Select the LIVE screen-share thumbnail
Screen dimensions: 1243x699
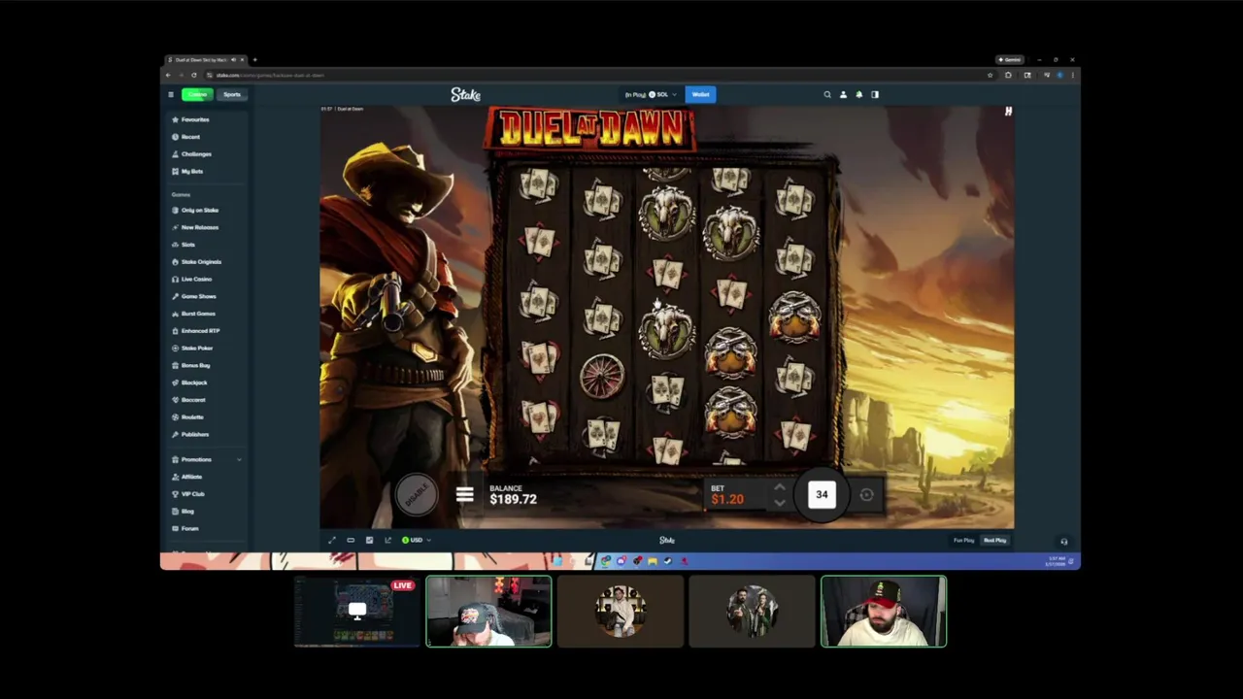click(x=357, y=612)
